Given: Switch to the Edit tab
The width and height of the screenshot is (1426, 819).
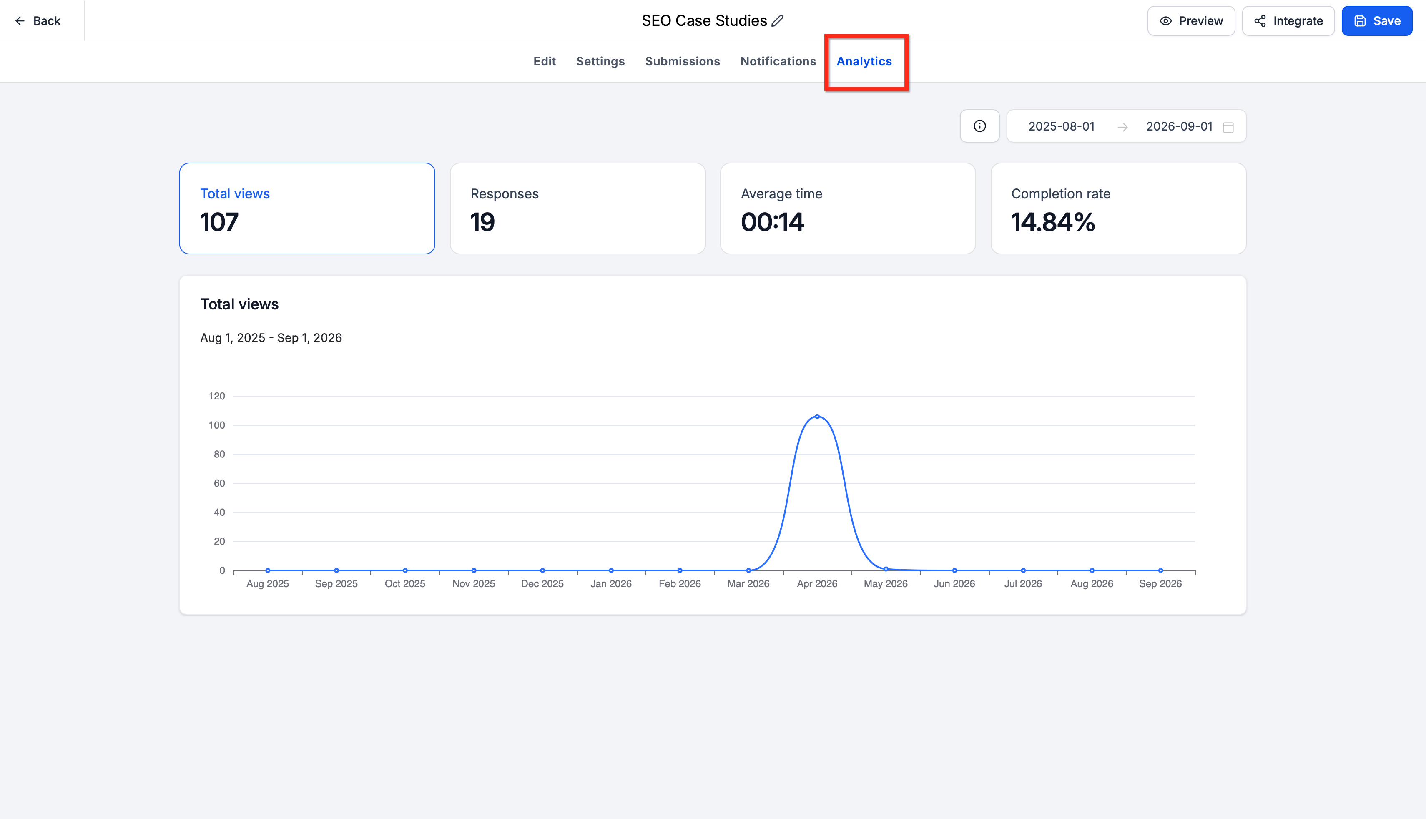Looking at the screenshot, I should tap(544, 61).
